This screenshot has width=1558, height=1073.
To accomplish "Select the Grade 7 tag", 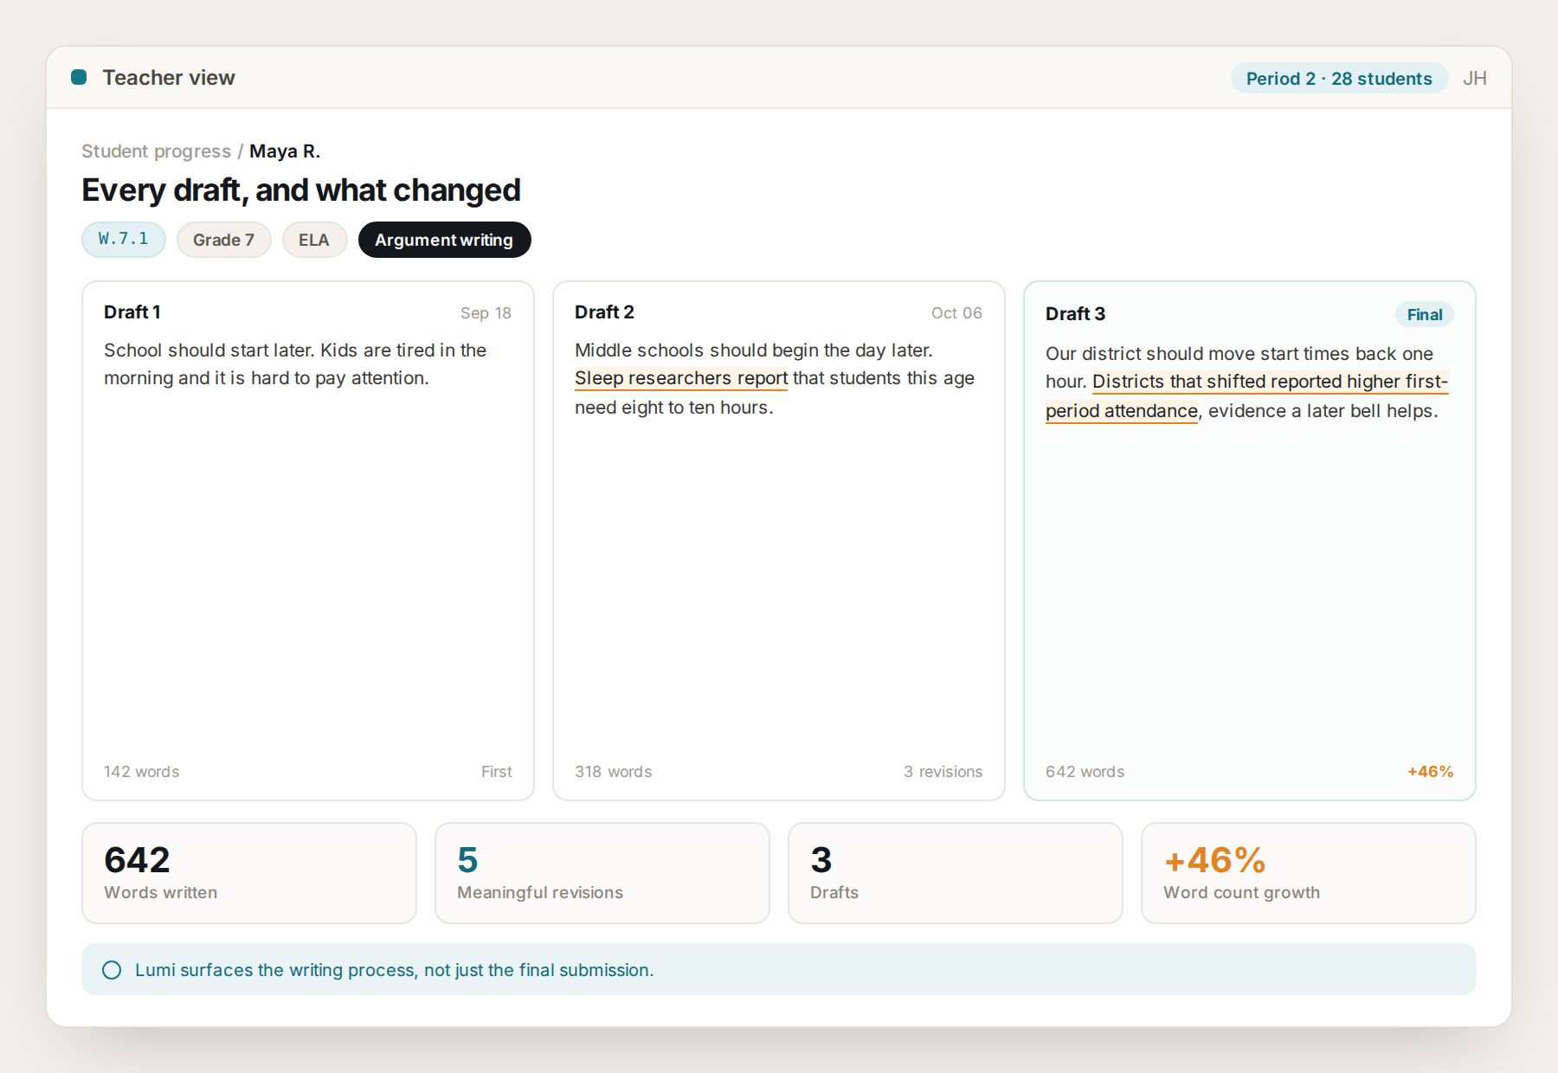I will (223, 240).
